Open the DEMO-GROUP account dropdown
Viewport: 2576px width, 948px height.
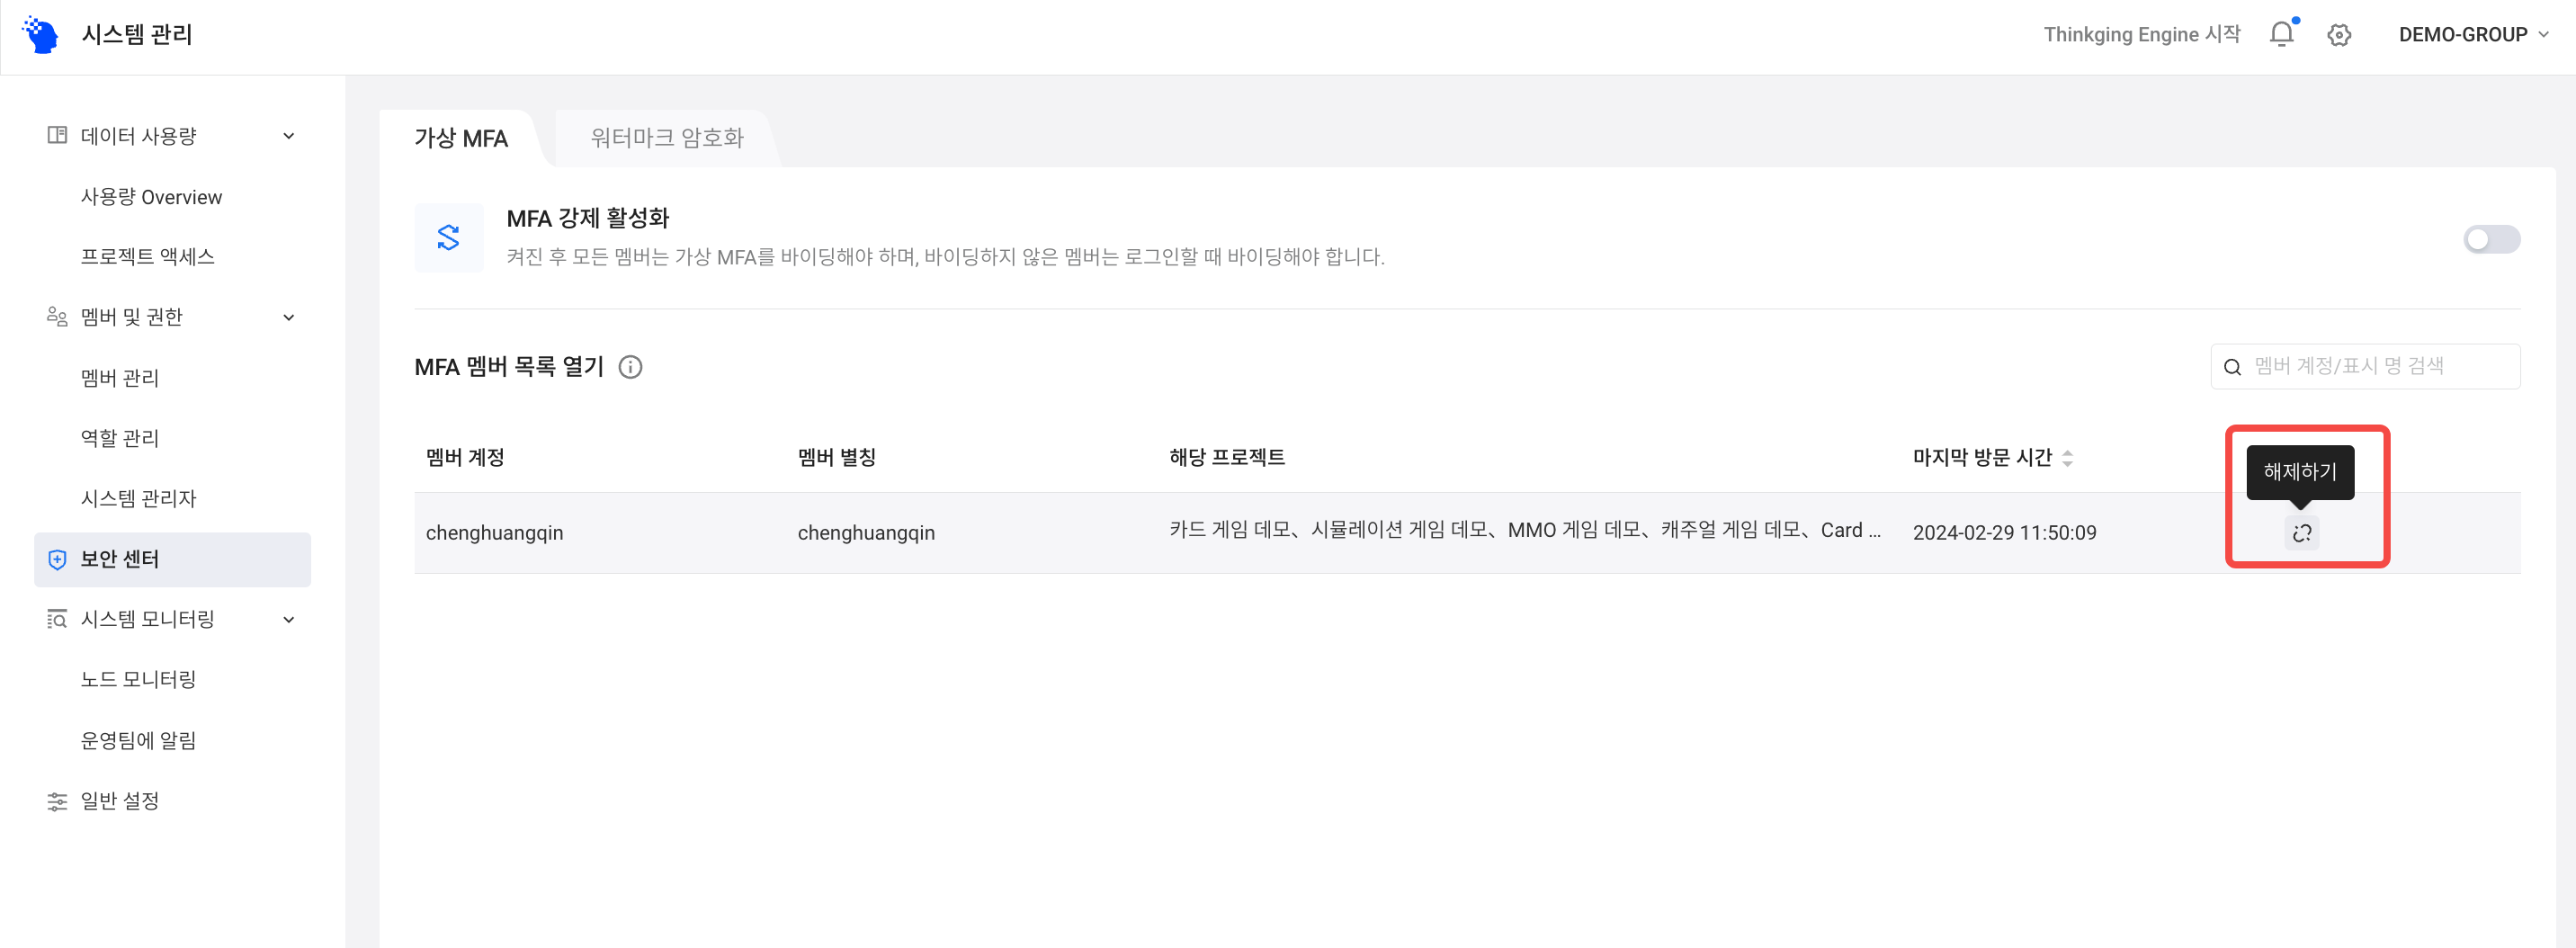pyautogui.click(x=2472, y=35)
